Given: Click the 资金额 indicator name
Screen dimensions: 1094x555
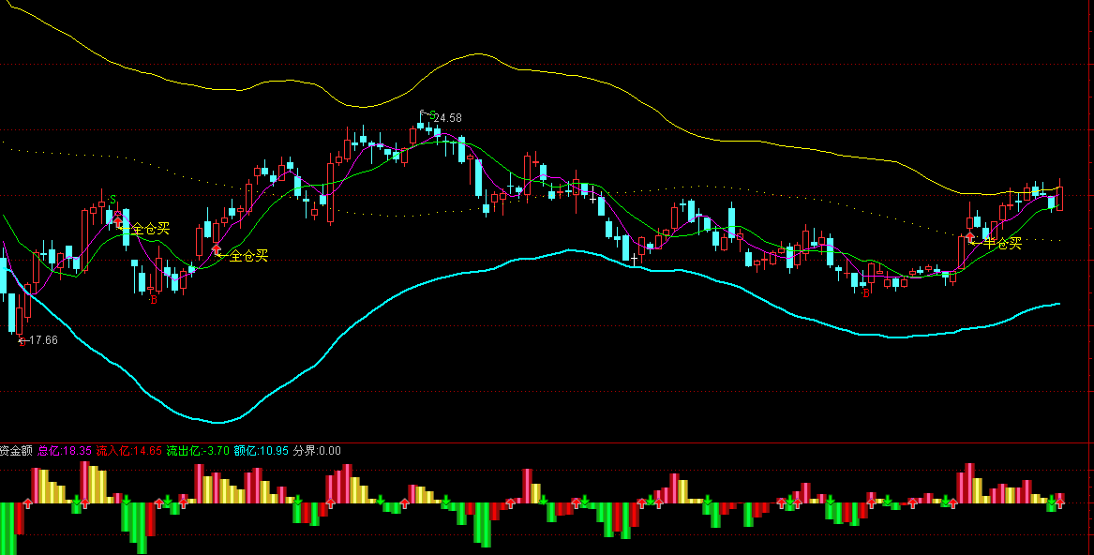Looking at the screenshot, I should (16, 451).
